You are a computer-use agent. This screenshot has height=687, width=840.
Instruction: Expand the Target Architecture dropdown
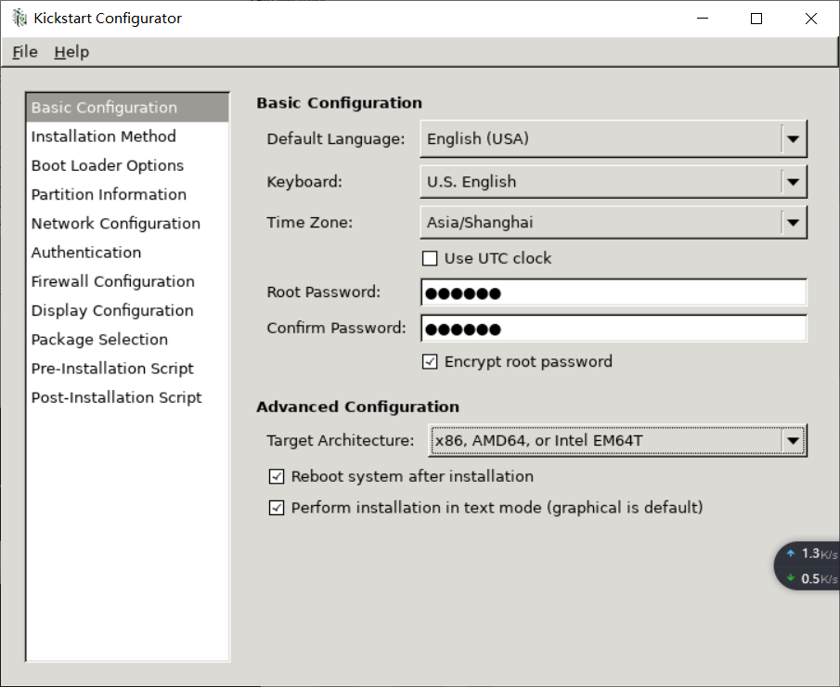[x=617, y=440]
